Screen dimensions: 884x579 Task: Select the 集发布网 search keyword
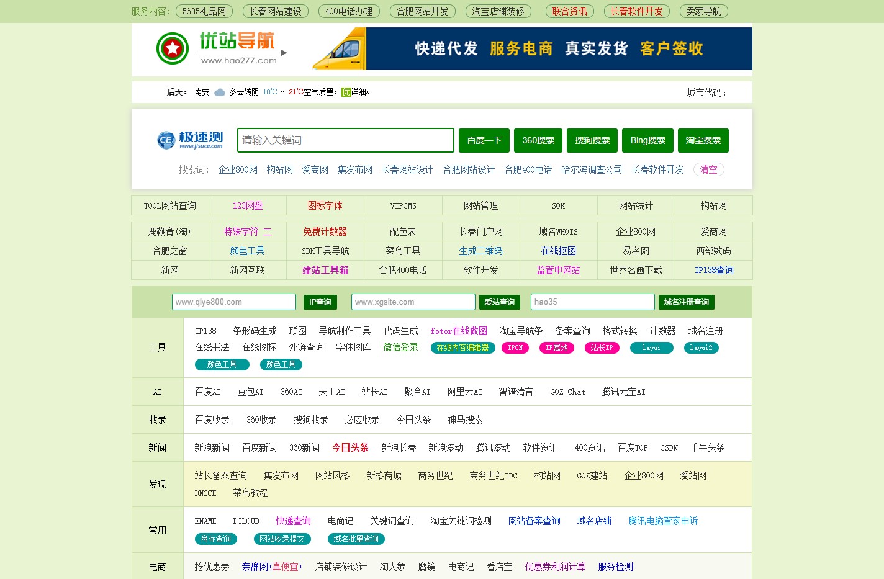pos(355,169)
